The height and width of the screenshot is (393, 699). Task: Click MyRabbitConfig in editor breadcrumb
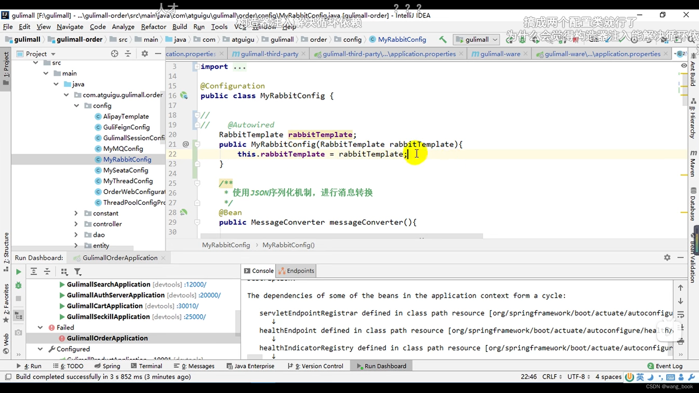coord(226,245)
